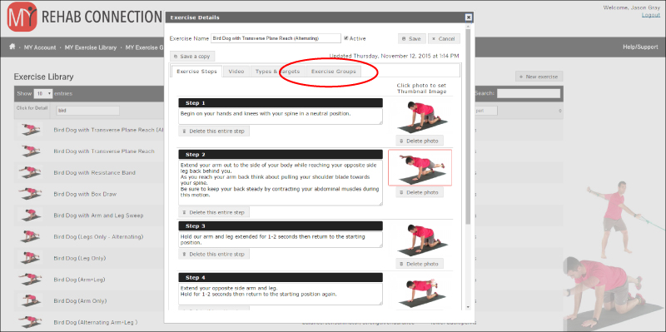This screenshot has width=666, height=332.
Task: Cancel the exercise details dialog
Action: coord(444,38)
